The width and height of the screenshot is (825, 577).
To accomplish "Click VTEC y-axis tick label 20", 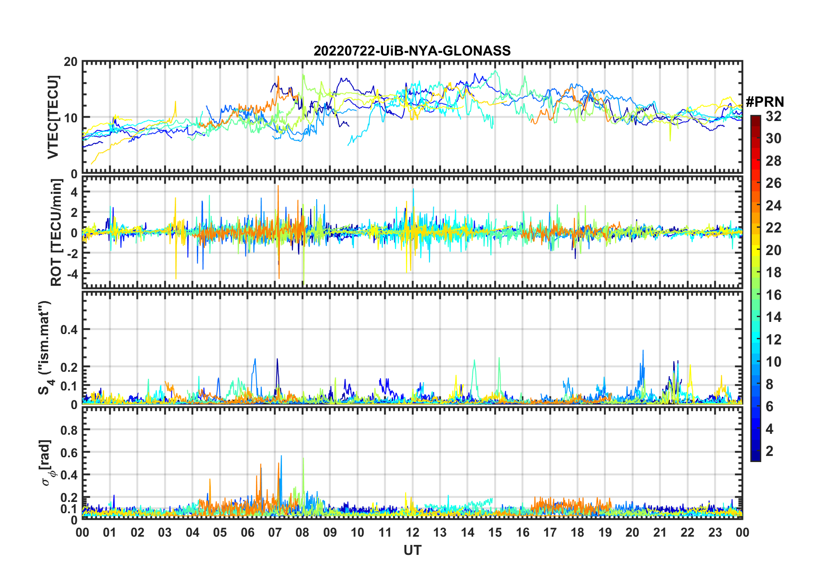I will (x=71, y=62).
